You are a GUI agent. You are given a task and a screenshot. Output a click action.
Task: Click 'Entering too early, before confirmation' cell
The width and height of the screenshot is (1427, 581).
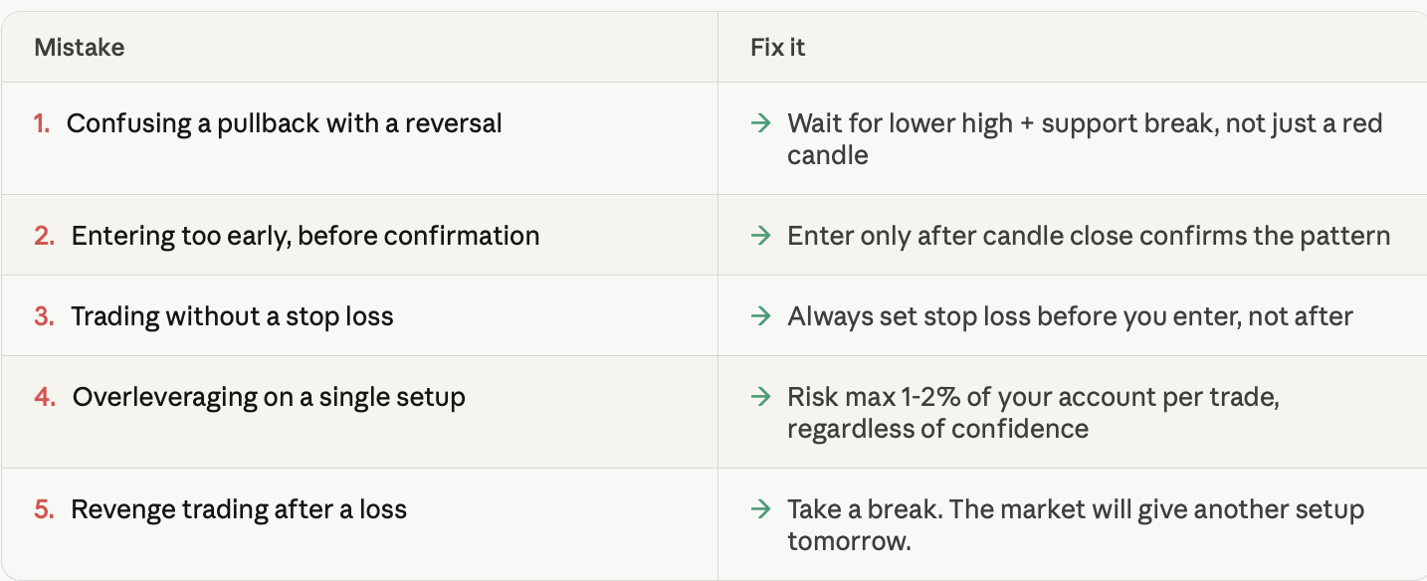[359, 236]
